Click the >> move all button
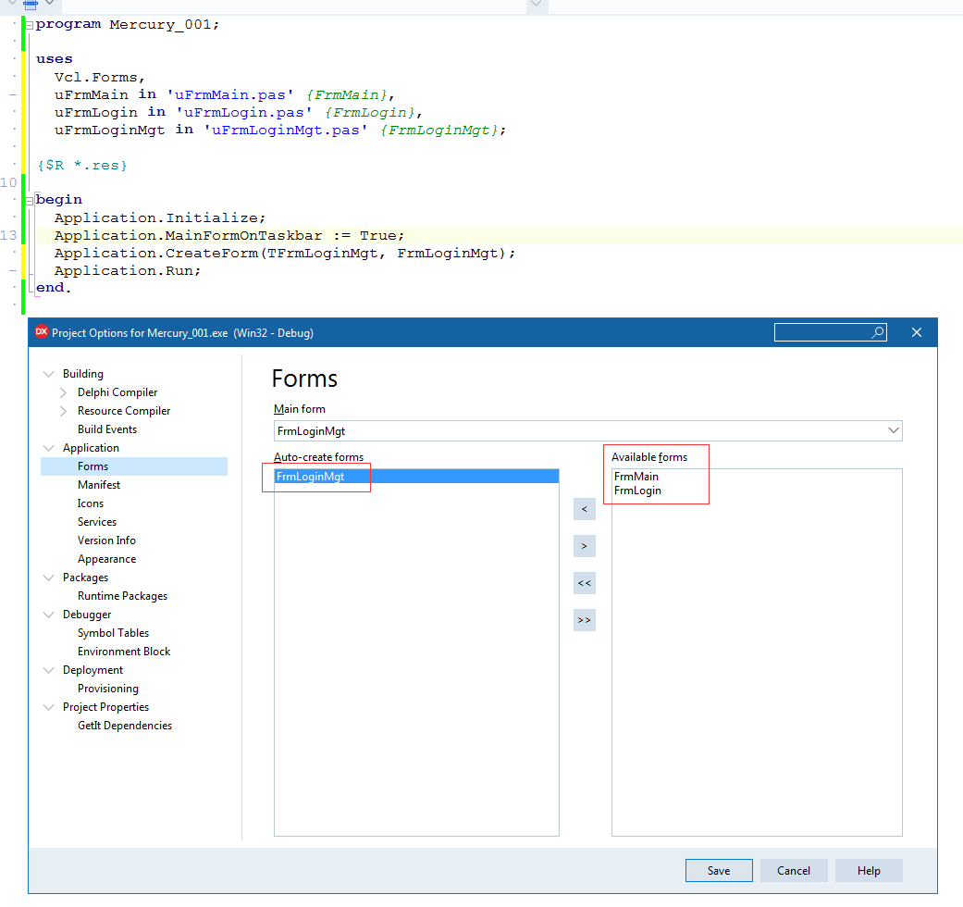The image size is (963, 907). (x=584, y=619)
